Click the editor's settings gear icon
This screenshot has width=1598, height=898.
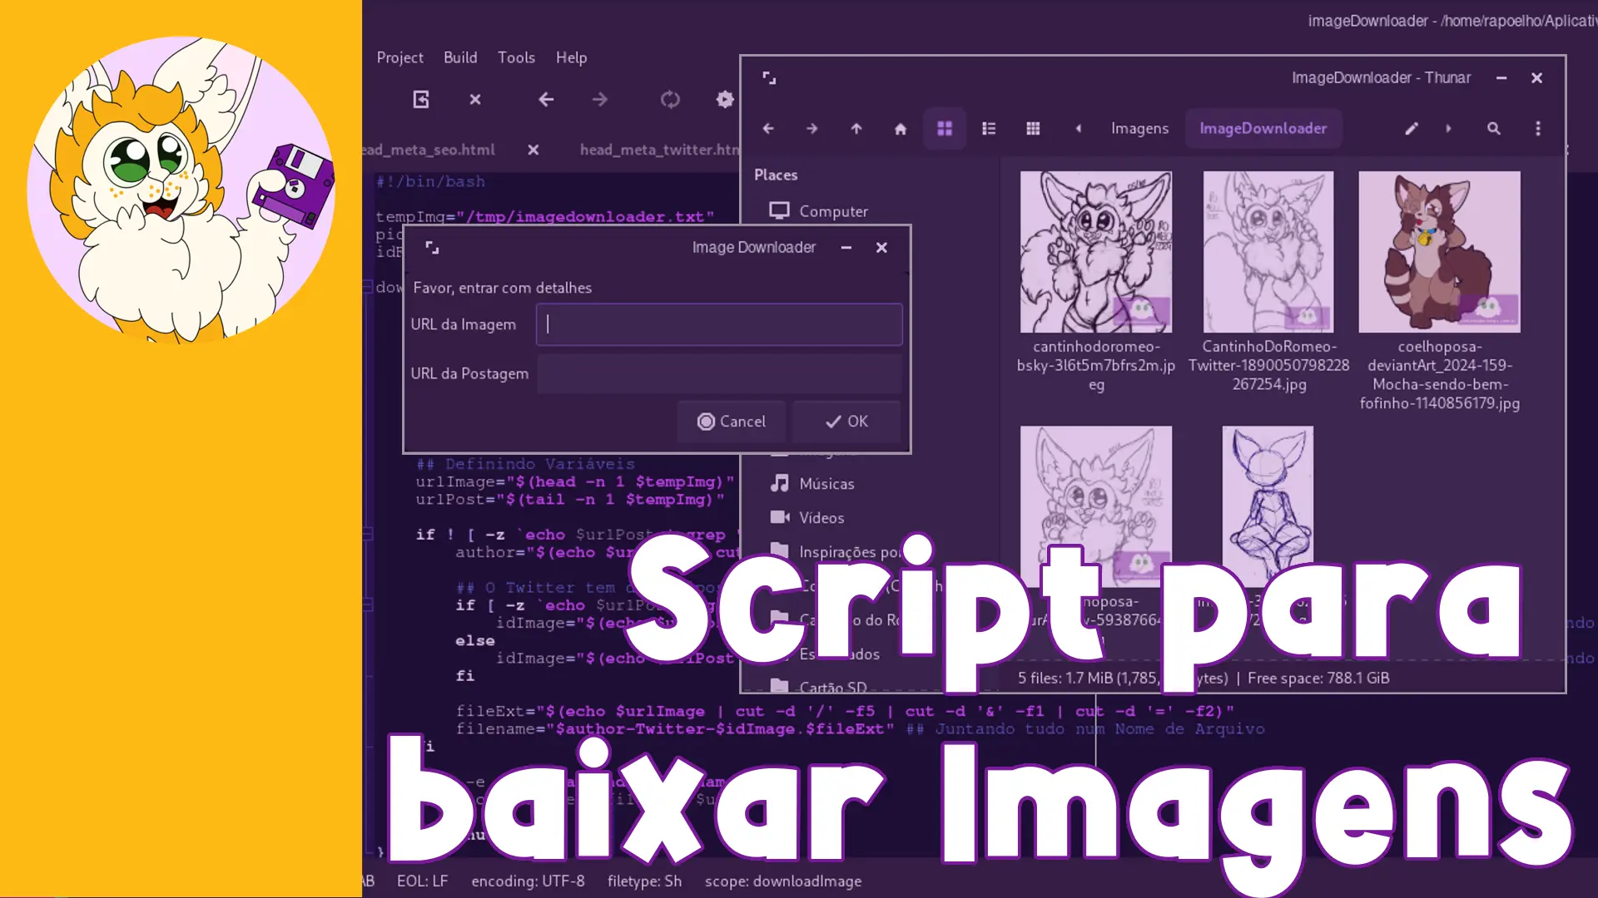pos(725,100)
